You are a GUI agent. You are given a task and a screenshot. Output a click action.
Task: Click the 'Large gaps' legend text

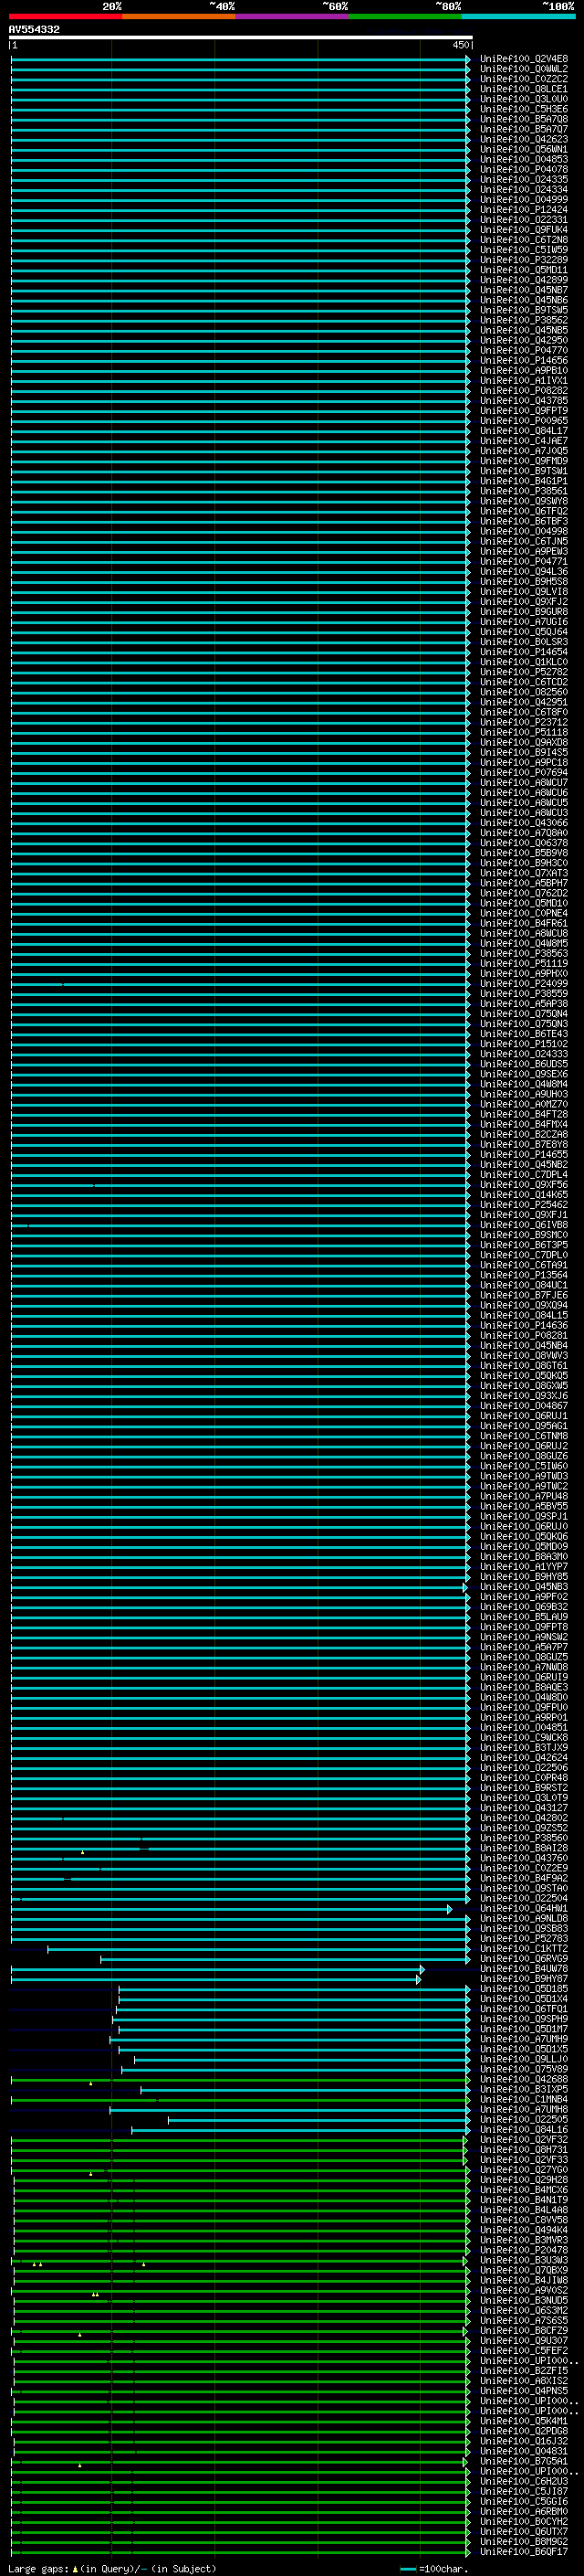click(x=39, y=2569)
